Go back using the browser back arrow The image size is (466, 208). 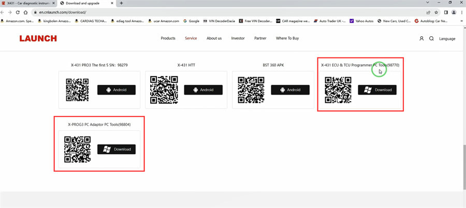click(x=4, y=12)
